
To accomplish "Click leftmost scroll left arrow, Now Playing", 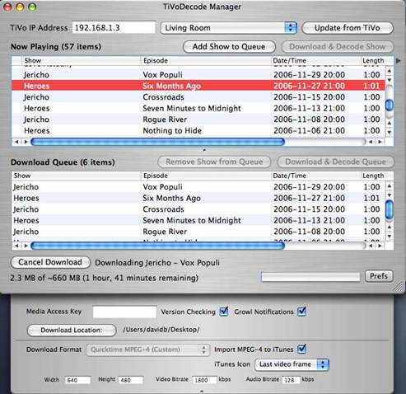I will pyautogui.click(x=16, y=142).
